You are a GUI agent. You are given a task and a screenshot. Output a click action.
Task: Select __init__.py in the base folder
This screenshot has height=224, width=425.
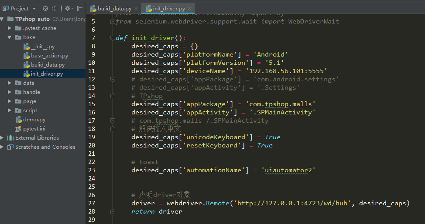[43, 47]
